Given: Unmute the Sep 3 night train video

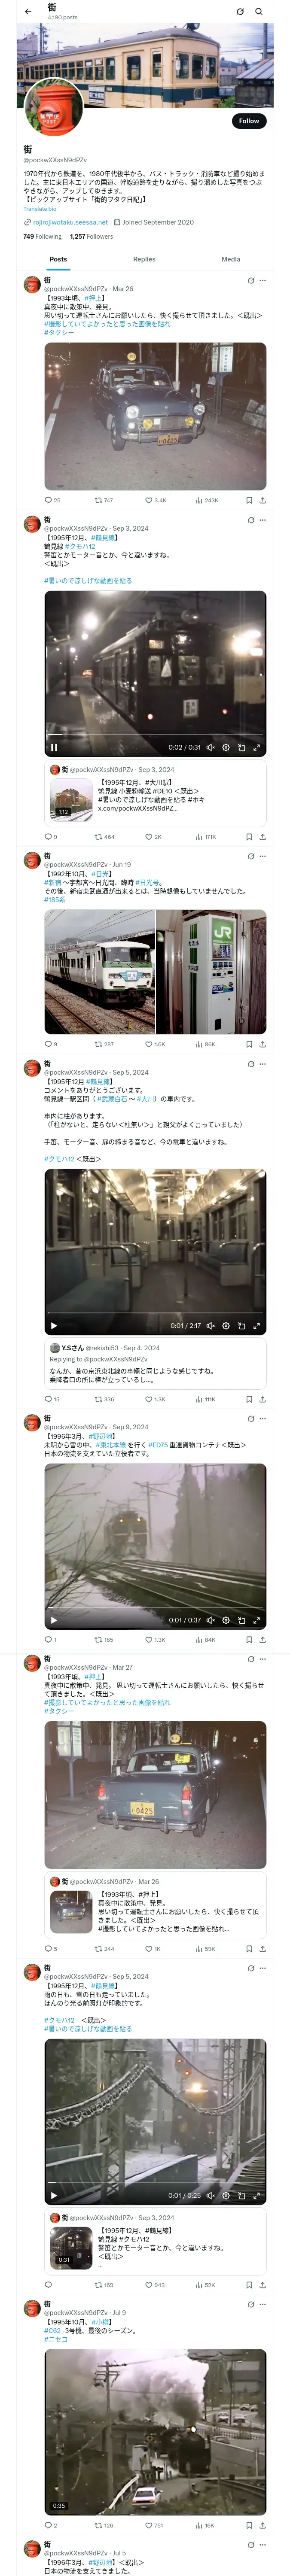Looking at the screenshot, I should click(210, 747).
